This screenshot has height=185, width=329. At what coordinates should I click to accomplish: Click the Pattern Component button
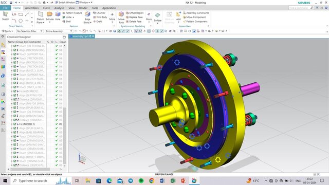(x=195, y=22)
